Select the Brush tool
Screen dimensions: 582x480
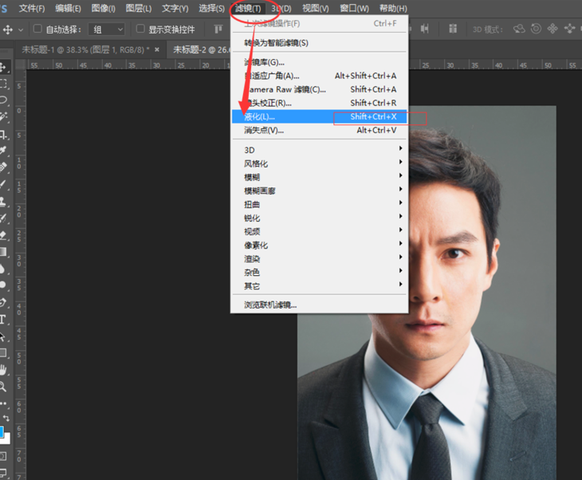(3, 183)
